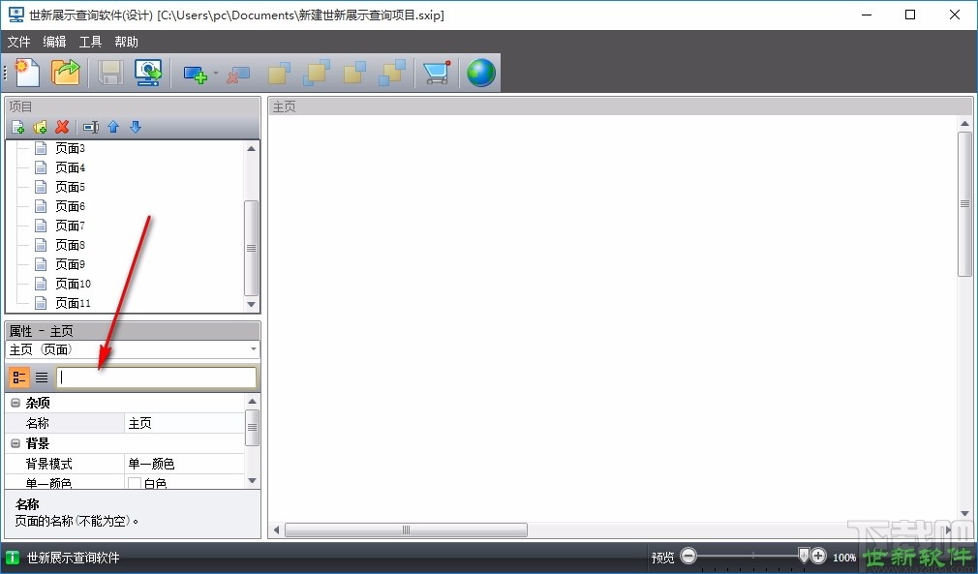
Task: Add a new folder group in project panel
Action: tap(40, 127)
